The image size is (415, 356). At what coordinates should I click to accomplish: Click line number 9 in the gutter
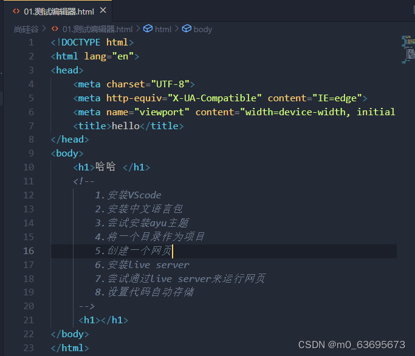(31, 153)
